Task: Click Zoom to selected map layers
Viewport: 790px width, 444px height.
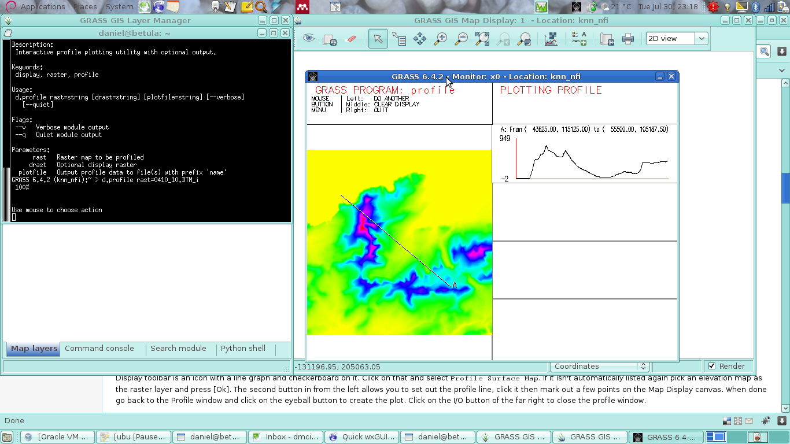Action: pos(482,39)
